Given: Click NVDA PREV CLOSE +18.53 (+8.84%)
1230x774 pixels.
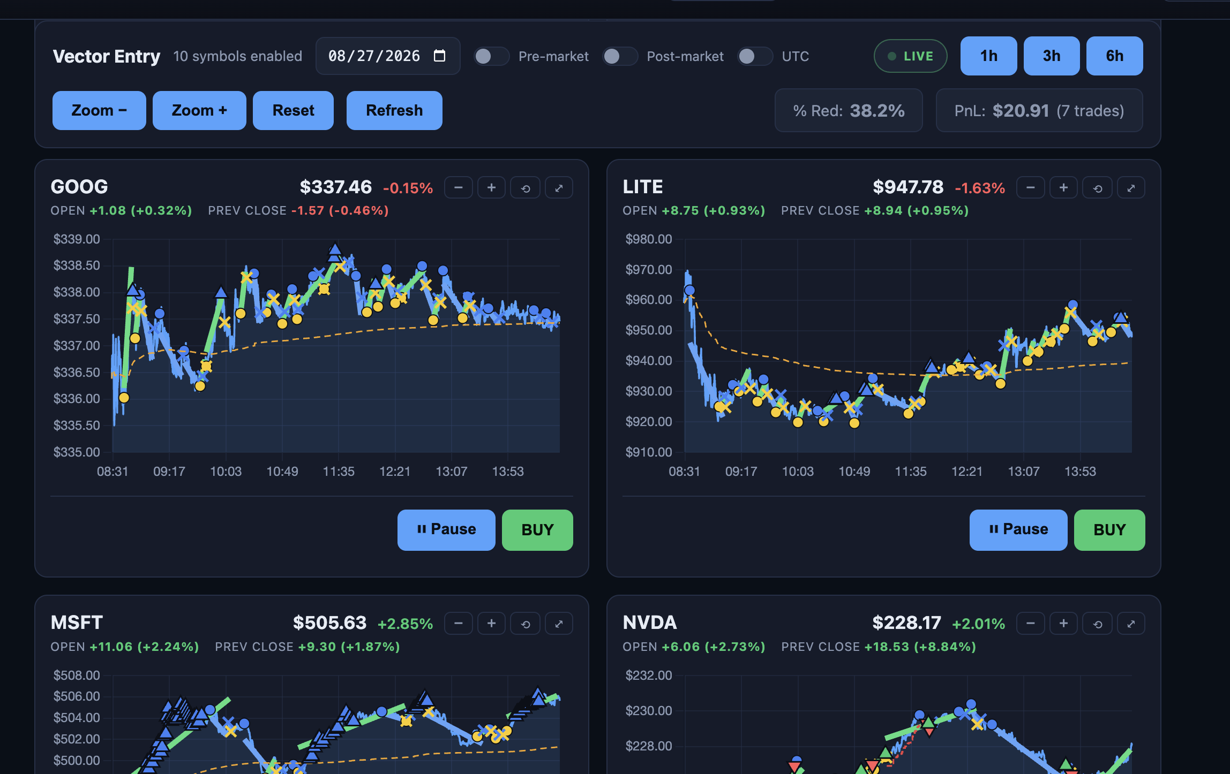Looking at the screenshot, I should [x=879, y=647].
